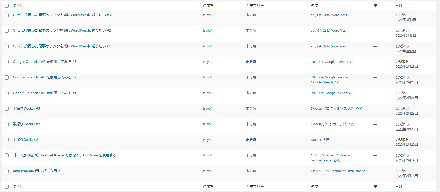Filter by Qiita tag in Qiita #1 row

pyautogui.click(x=326, y=46)
